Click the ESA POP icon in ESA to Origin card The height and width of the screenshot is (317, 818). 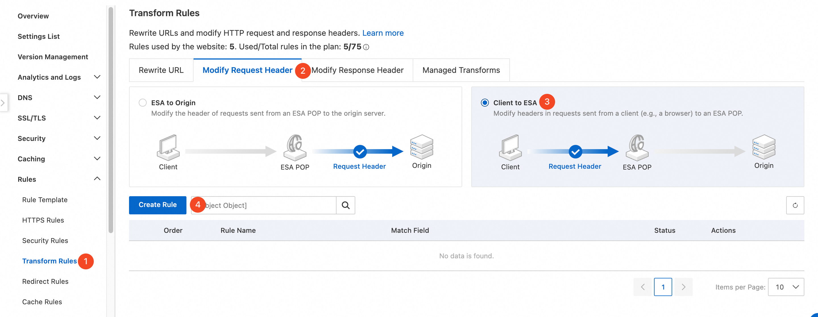(x=295, y=147)
